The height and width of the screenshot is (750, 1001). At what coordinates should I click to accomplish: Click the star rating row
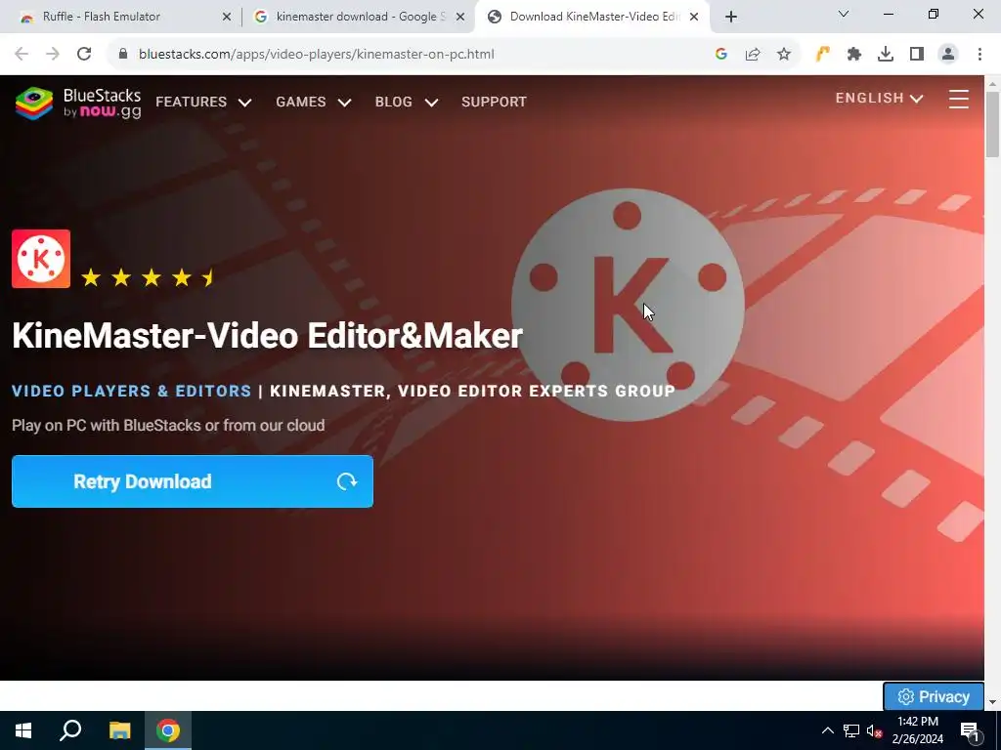point(150,277)
